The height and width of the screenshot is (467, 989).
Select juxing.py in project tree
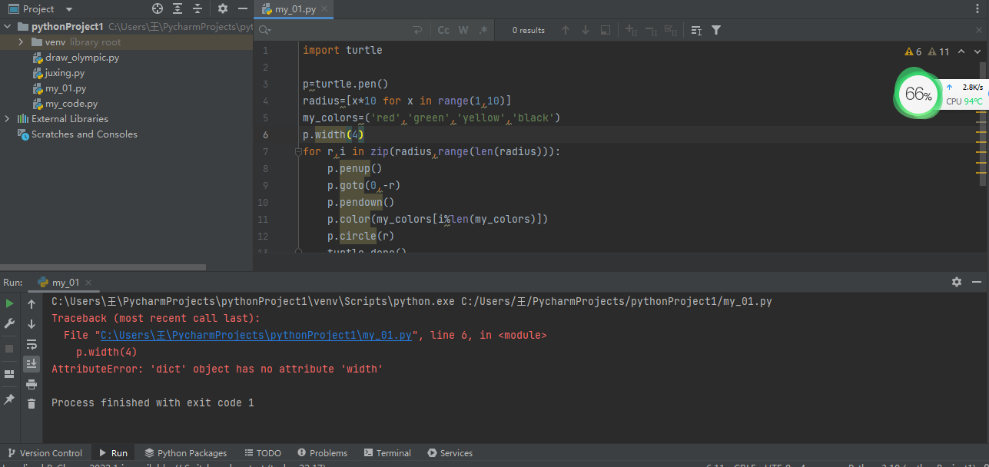click(65, 73)
